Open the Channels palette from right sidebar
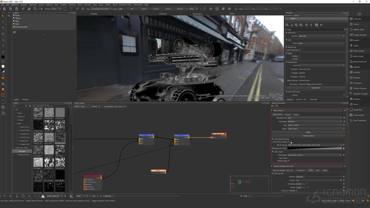The height and width of the screenshot is (208, 370). click(357, 19)
